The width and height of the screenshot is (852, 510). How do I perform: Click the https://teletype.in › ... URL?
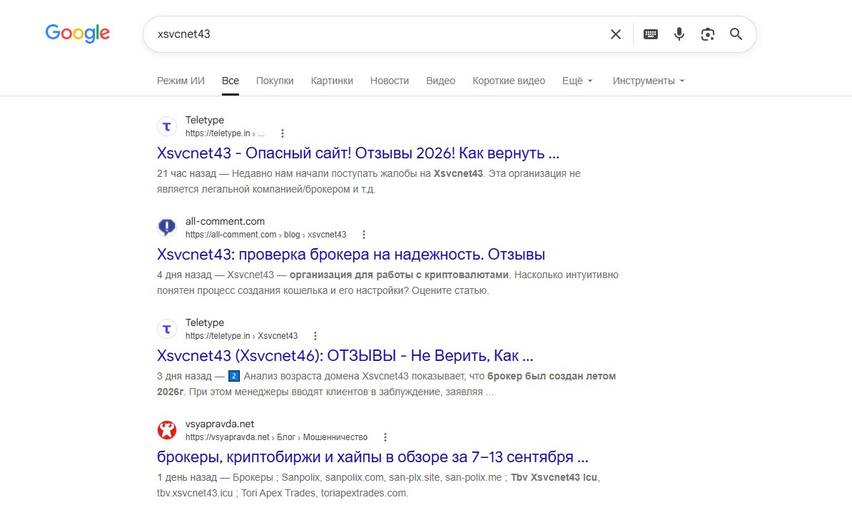click(x=225, y=133)
